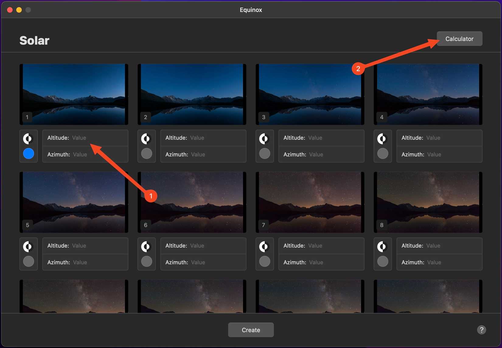The width and height of the screenshot is (502, 348).
Task: Click the Altitude field for image 5
Action: pyautogui.click(x=85, y=246)
